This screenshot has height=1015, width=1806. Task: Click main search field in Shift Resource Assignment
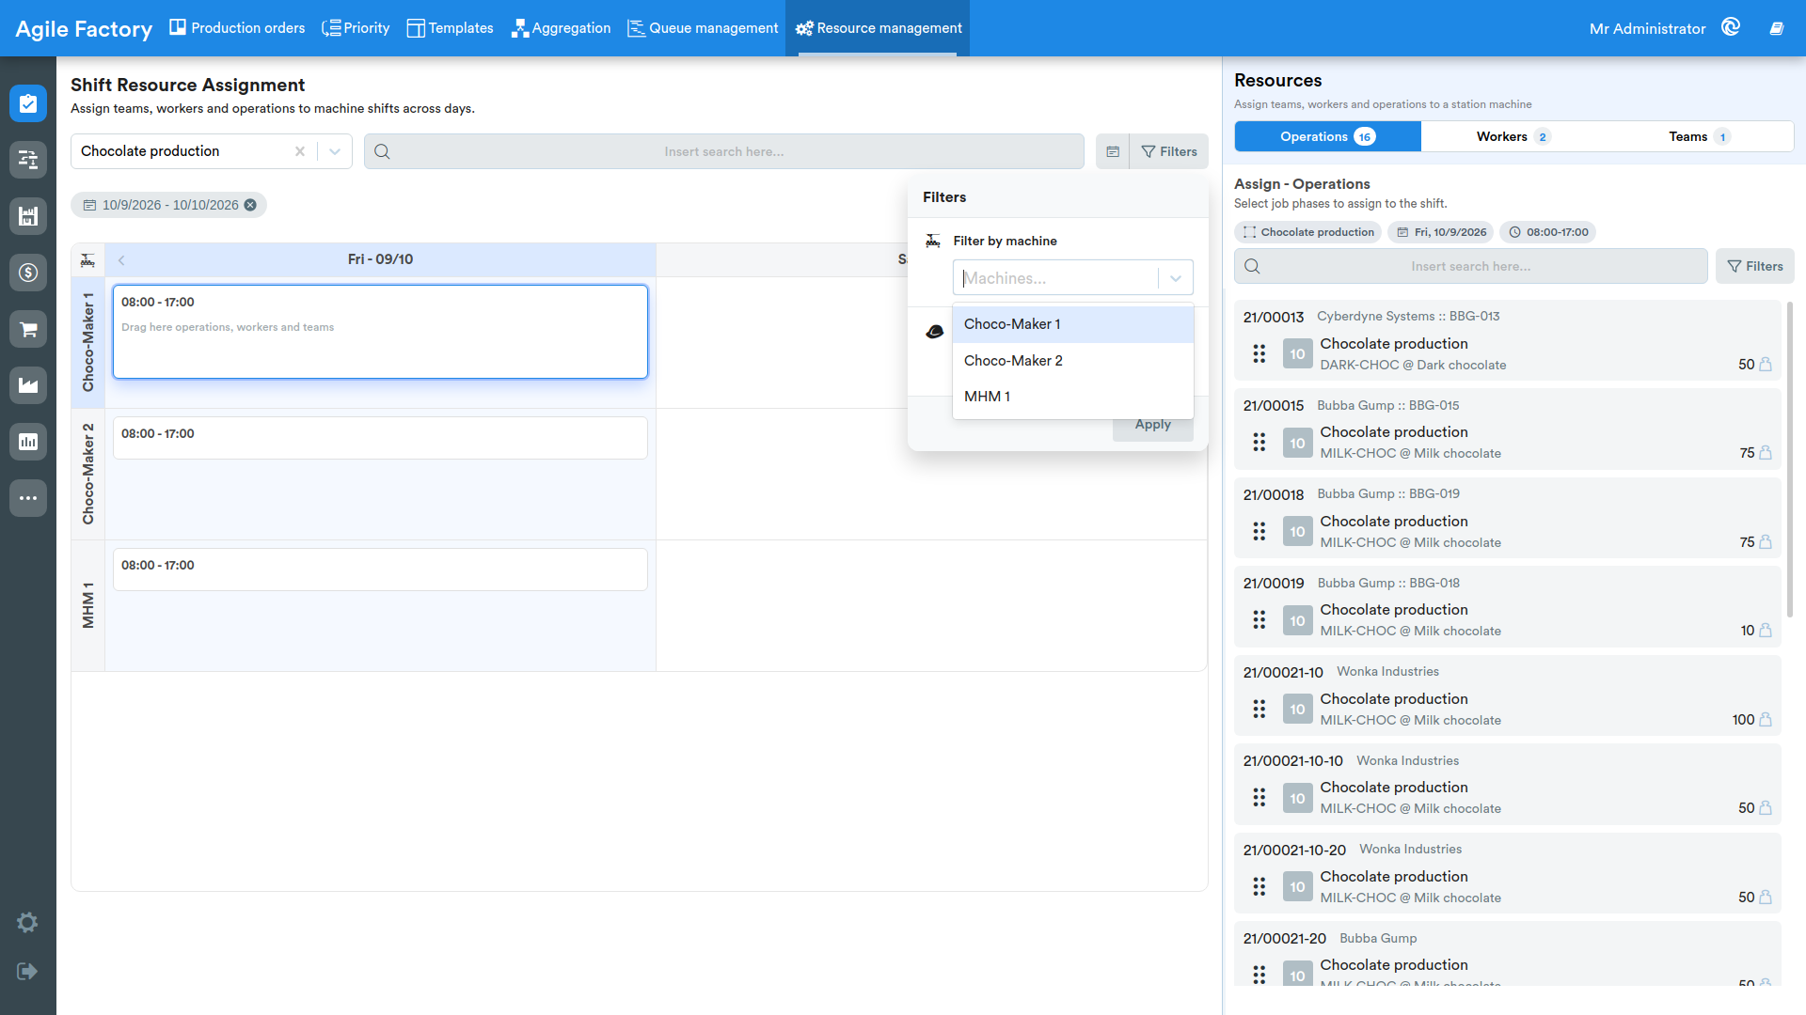point(723,151)
